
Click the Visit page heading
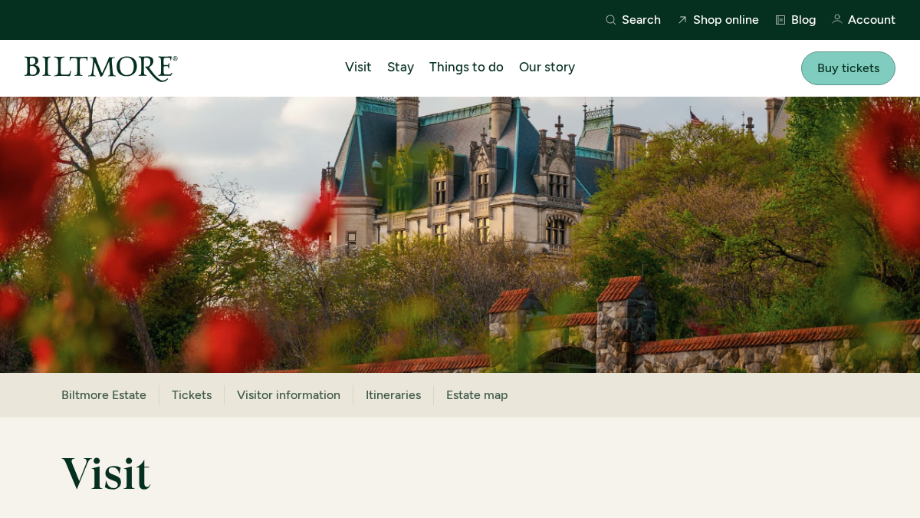click(x=106, y=473)
